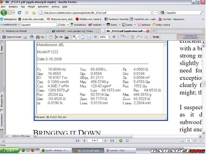206x154 pixels.
Task: Click the Yahoo Y! toolbar icon
Action: pyautogui.click(x=155, y=37)
